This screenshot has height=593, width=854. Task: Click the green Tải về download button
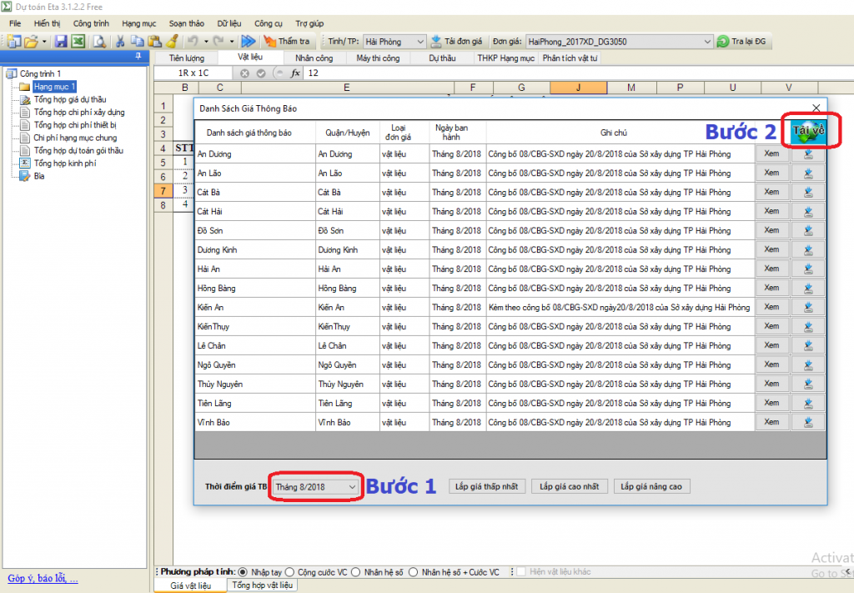809,131
